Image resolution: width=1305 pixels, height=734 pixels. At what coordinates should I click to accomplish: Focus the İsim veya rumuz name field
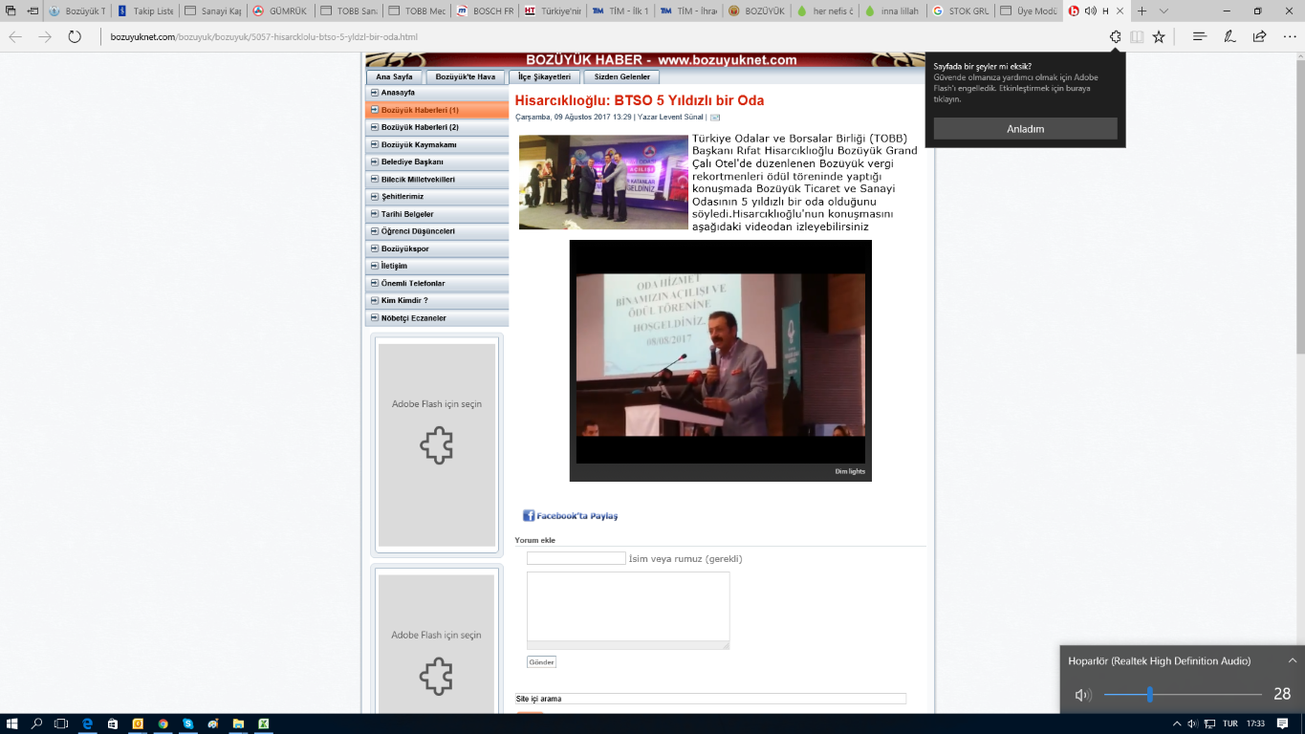576,558
